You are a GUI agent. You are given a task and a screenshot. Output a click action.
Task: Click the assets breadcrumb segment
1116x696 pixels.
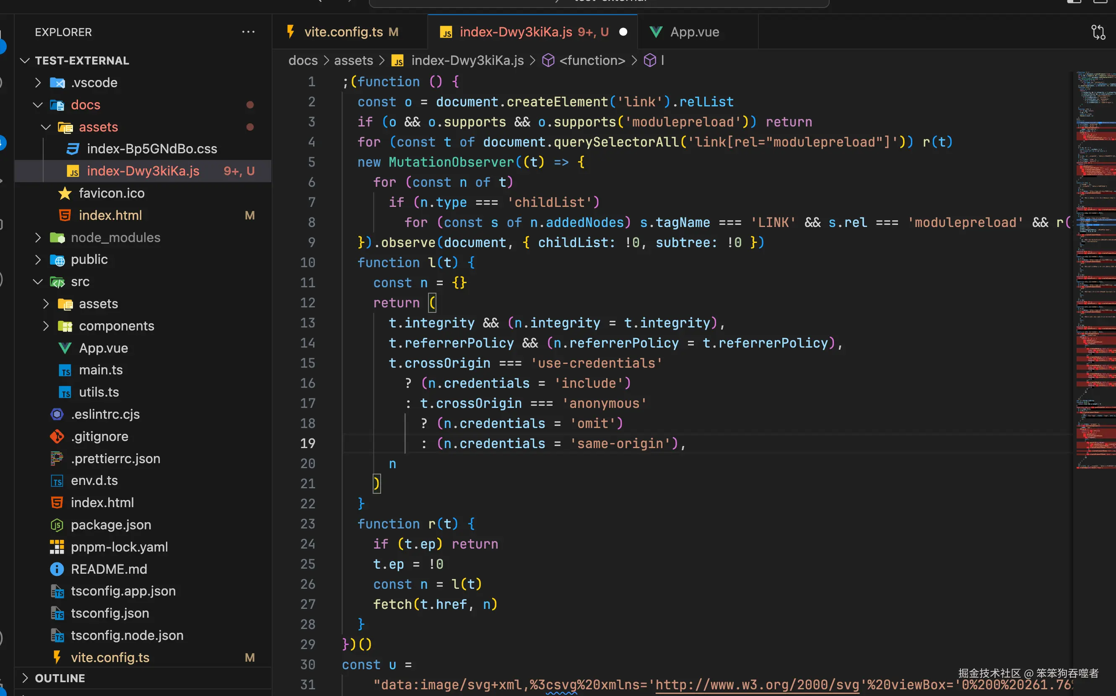(x=353, y=60)
